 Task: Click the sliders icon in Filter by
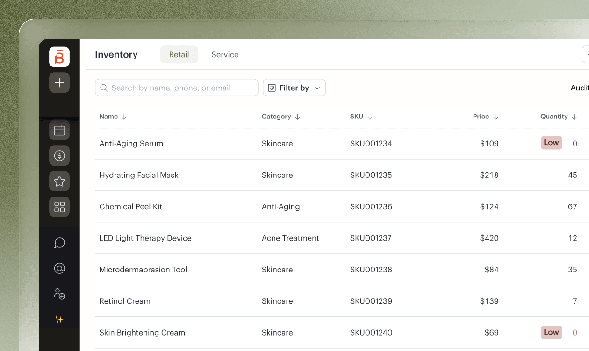point(272,88)
